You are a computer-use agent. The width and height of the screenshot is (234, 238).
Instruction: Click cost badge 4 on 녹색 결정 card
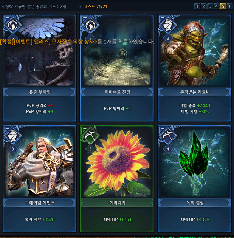coord(168,149)
